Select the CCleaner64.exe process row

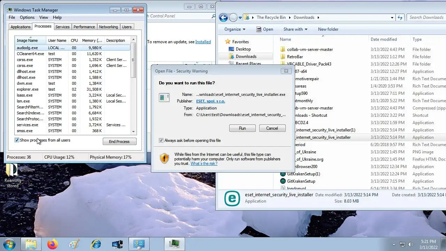point(72,54)
